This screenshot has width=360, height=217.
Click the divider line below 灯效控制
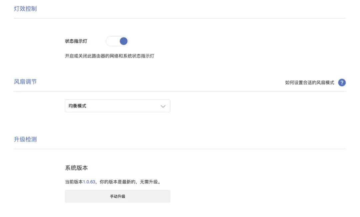(180, 18)
